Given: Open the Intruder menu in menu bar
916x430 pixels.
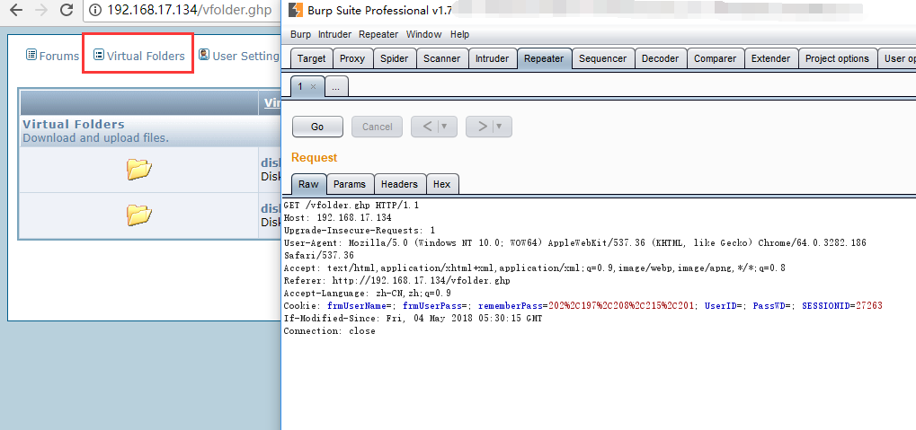Looking at the screenshot, I should 334,34.
